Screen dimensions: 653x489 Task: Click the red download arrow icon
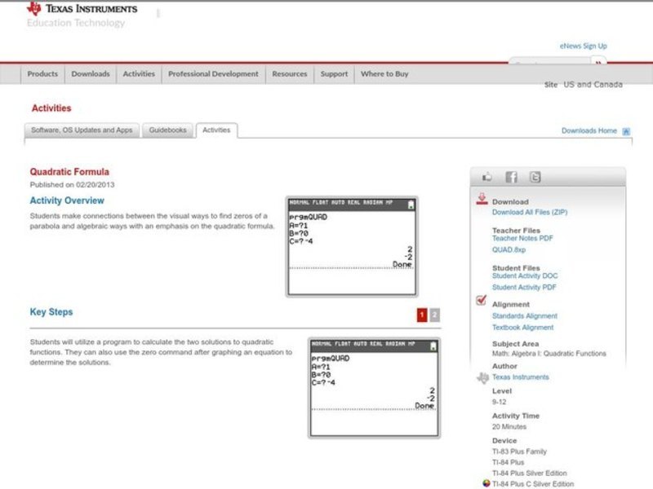(x=482, y=200)
